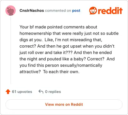Click the Reddit Snoo mascot logo
The height and width of the screenshot is (115, 128).
(93, 11)
